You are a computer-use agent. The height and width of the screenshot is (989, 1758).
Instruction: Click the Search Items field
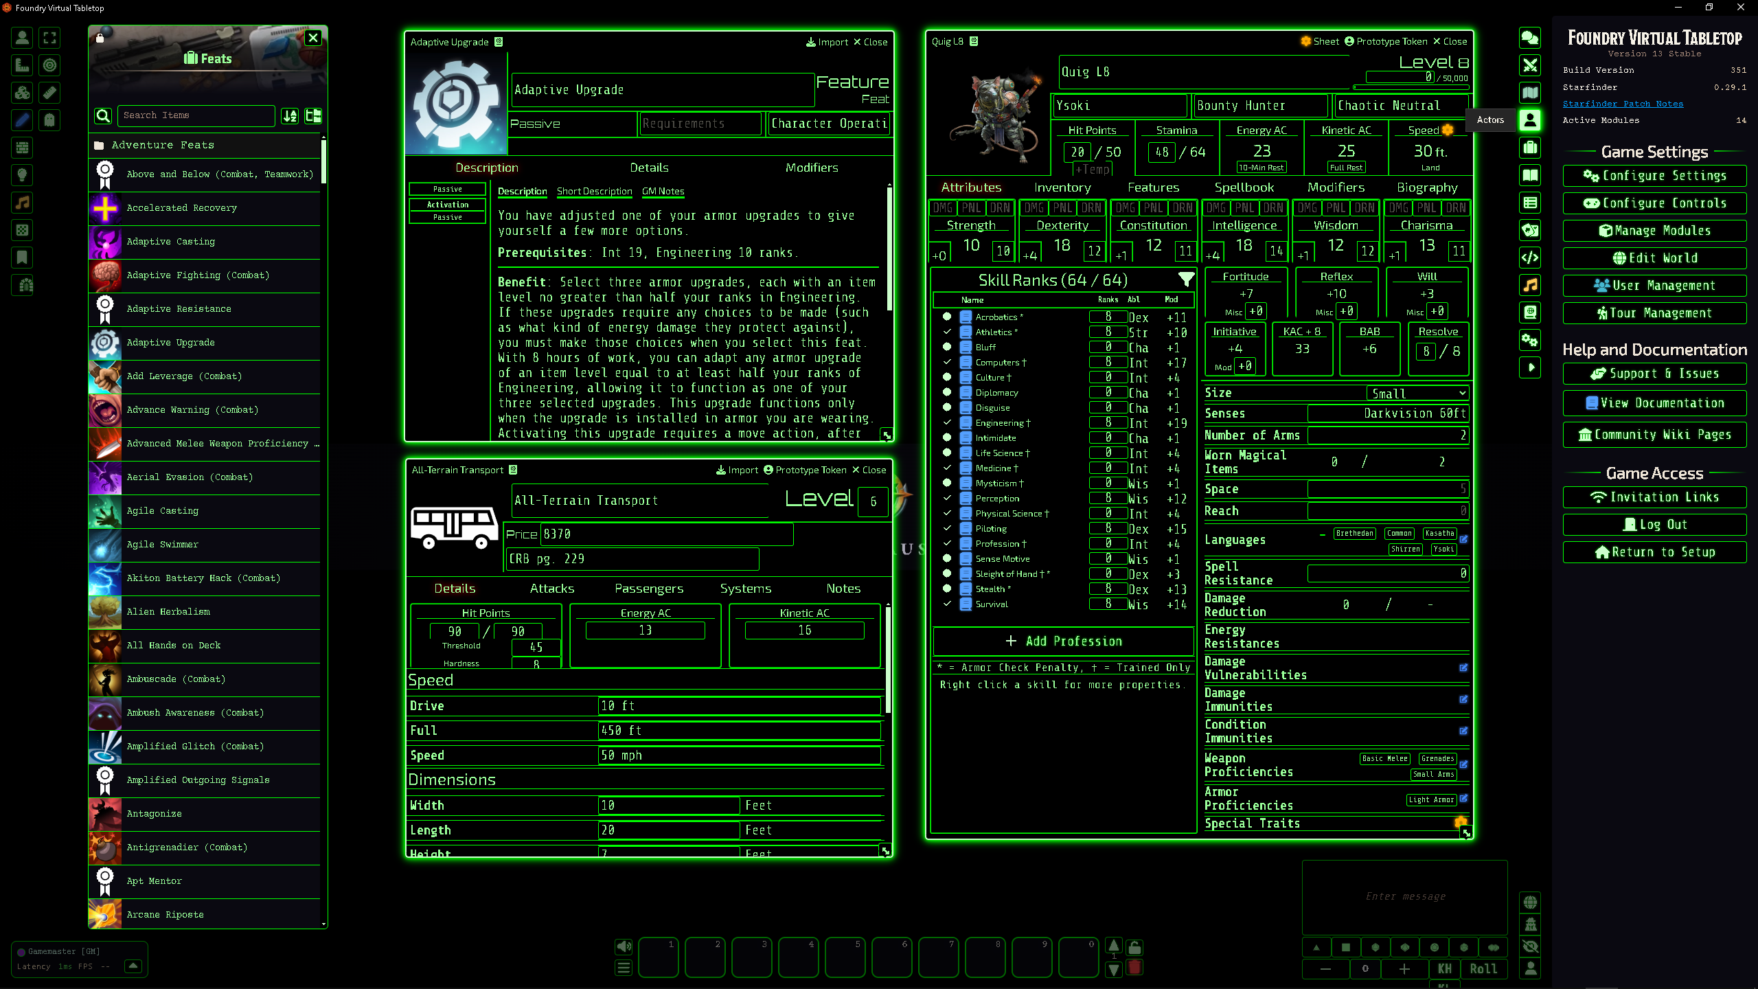196,115
